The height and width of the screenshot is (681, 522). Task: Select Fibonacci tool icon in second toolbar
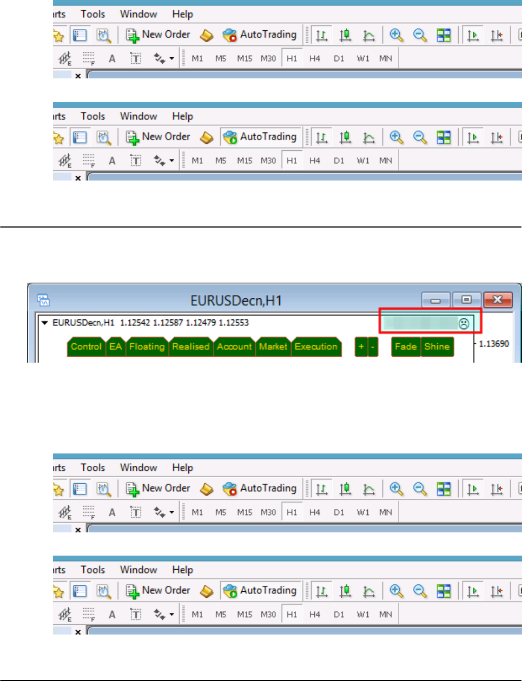click(89, 161)
